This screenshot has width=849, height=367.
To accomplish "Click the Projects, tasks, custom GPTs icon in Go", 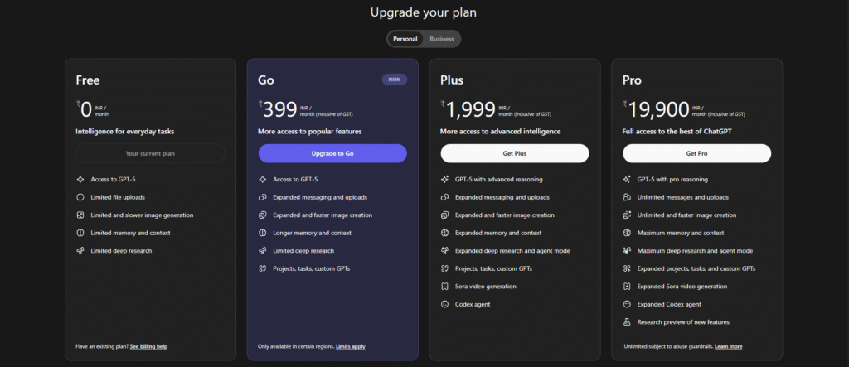I will 262,268.
